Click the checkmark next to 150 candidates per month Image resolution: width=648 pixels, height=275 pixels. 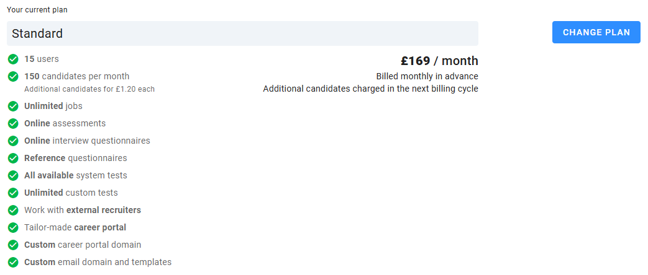tap(12, 77)
